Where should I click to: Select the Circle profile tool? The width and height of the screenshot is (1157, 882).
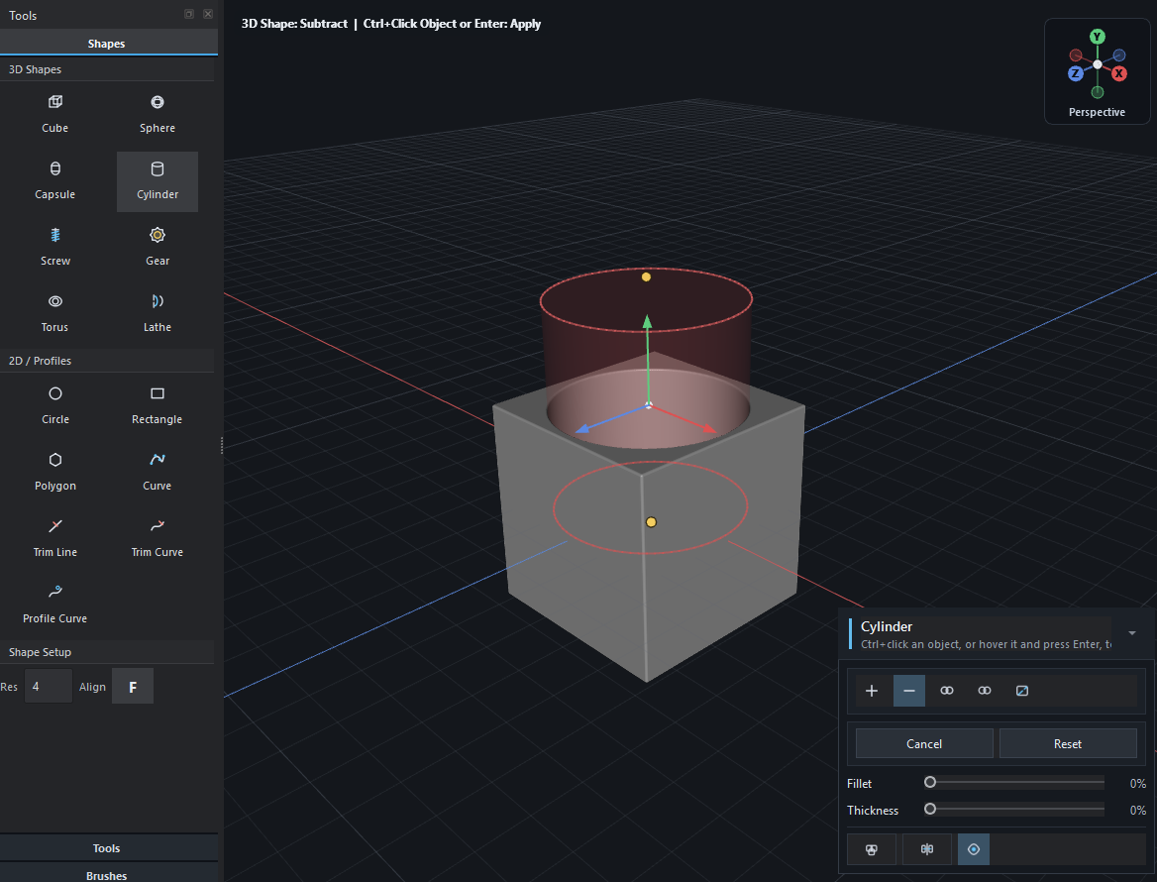pos(55,406)
